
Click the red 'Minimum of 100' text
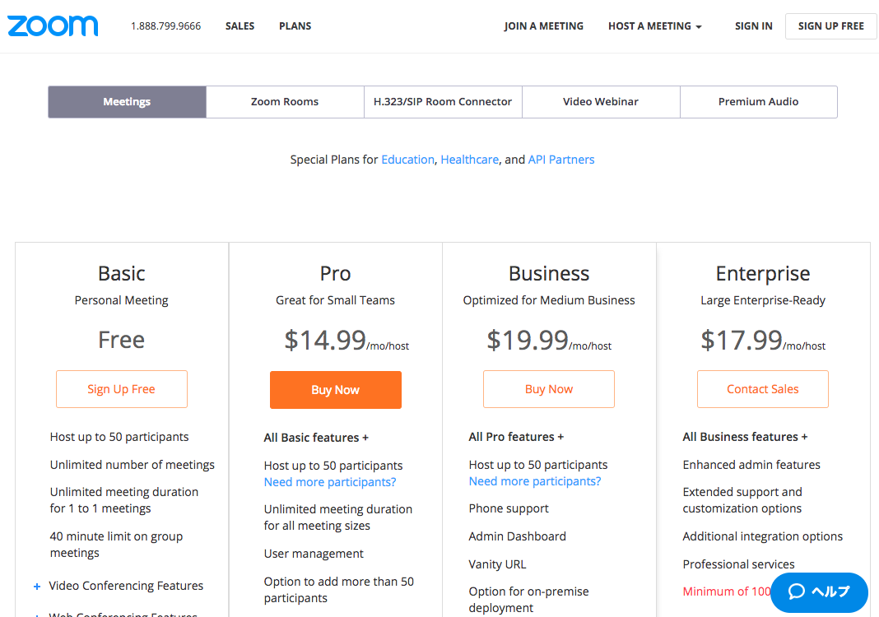[727, 591]
